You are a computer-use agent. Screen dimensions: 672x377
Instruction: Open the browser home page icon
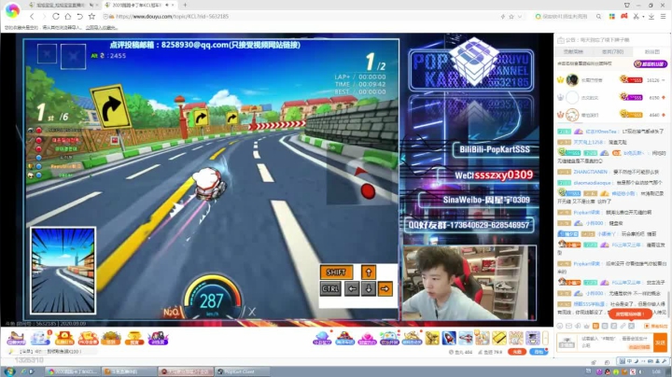[x=68, y=16]
